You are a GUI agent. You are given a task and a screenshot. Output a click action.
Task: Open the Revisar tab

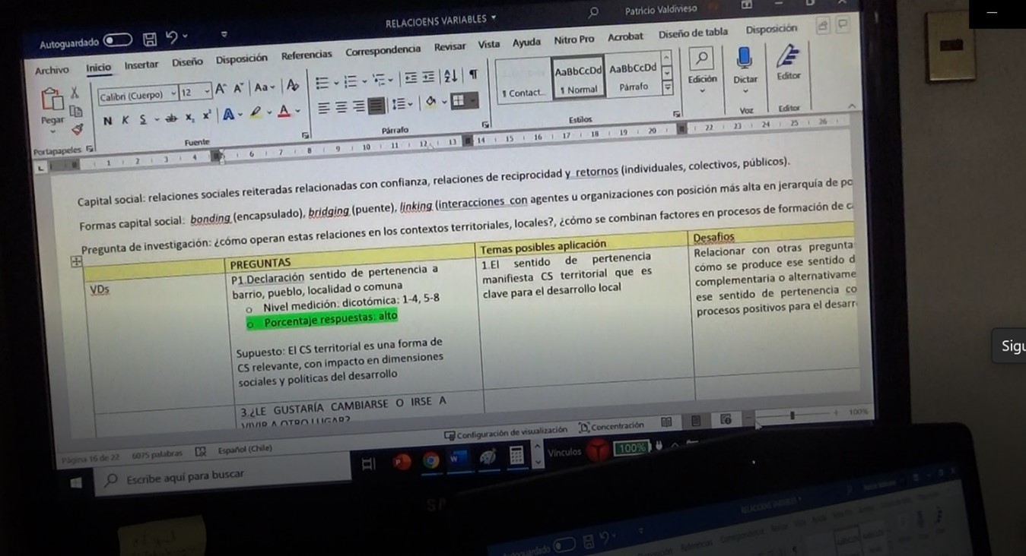click(449, 47)
